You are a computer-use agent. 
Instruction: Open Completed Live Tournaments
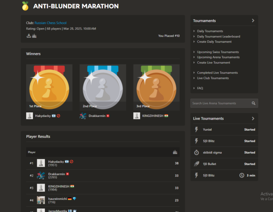coord(217,73)
